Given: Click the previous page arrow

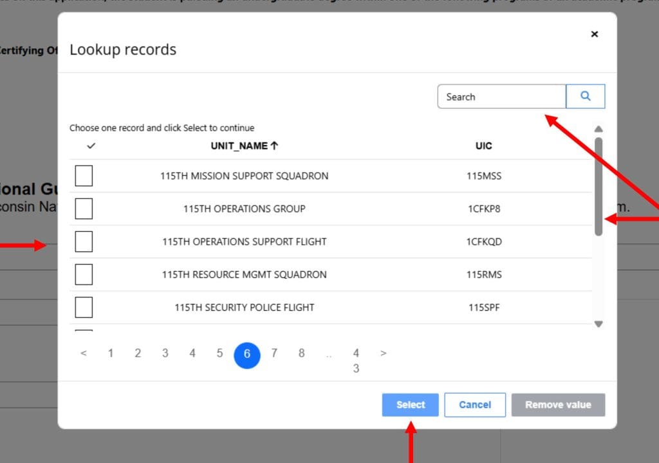Looking at the screenshot, I should click(83, 353).
